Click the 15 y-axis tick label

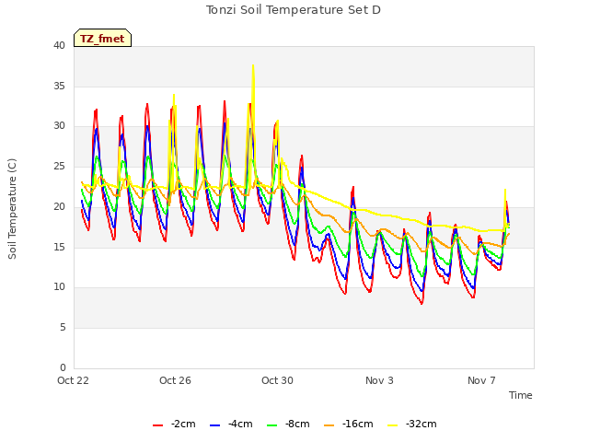pos(59,247)
